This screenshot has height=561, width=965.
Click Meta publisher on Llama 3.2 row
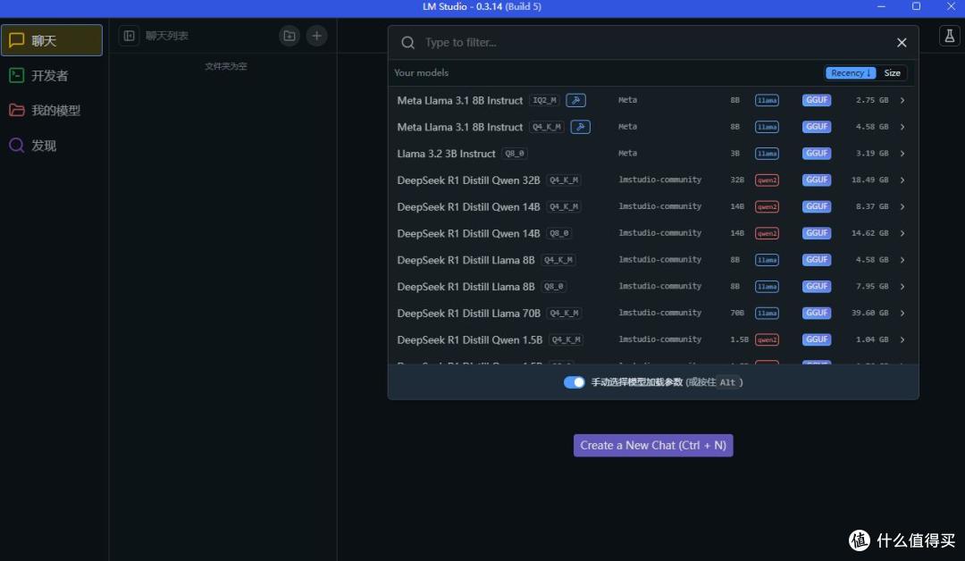(x=627, y=153)
